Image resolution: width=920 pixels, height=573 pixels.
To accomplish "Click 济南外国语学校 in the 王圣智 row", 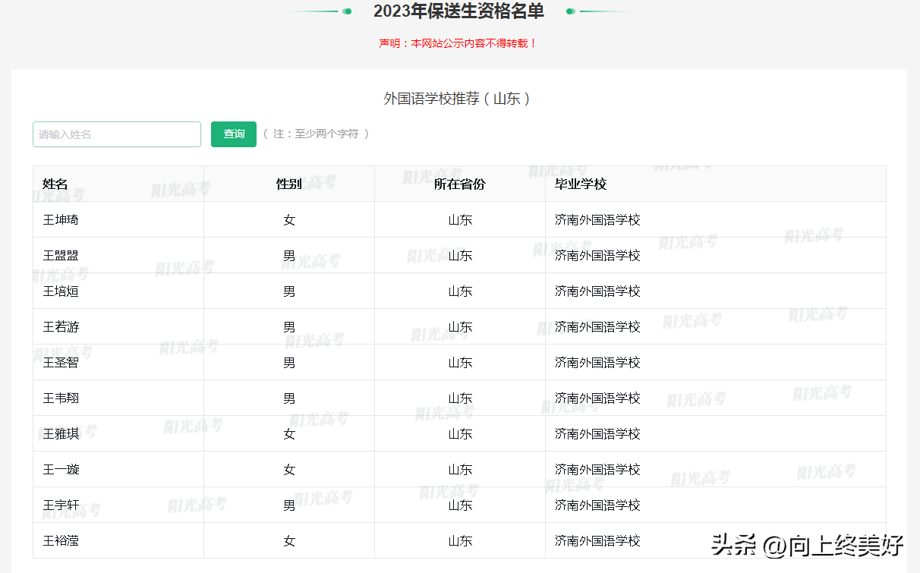I will point(597,363).
